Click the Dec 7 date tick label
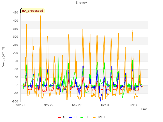The width and height of the screenshot is (163, 122). [x=133, y=105]
